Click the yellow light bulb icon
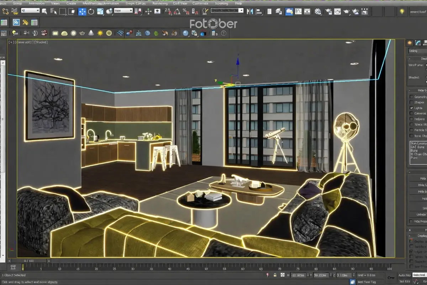 402,11
